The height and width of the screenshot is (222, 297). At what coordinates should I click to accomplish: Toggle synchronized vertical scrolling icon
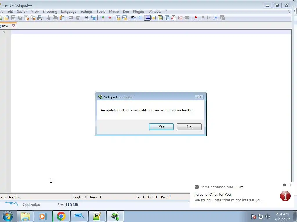coord(118,18)
